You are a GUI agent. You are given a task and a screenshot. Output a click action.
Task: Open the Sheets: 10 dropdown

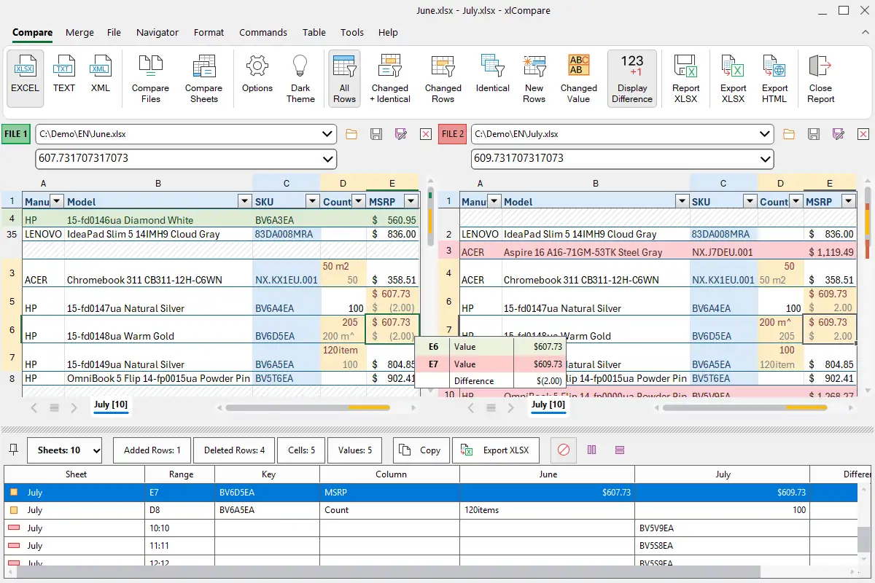pos(65,450)
